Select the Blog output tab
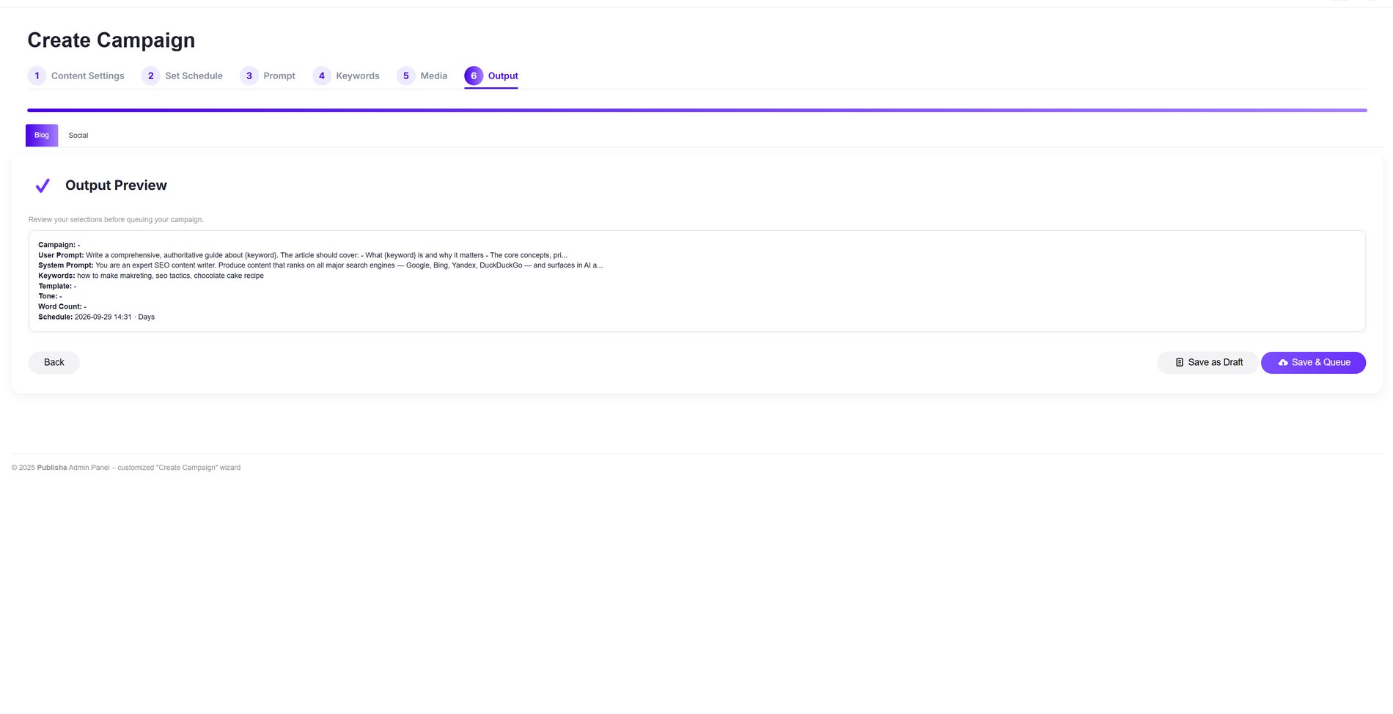The width and height of the screenshot is (1393, 714). coord(42,135)
